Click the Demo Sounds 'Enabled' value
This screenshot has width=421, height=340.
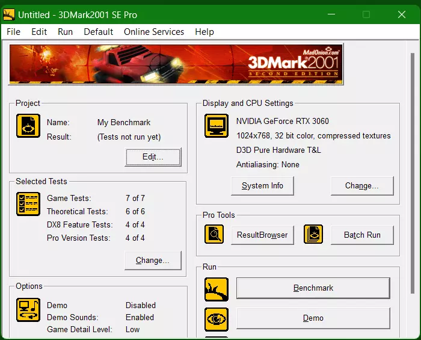click(140, 318)
